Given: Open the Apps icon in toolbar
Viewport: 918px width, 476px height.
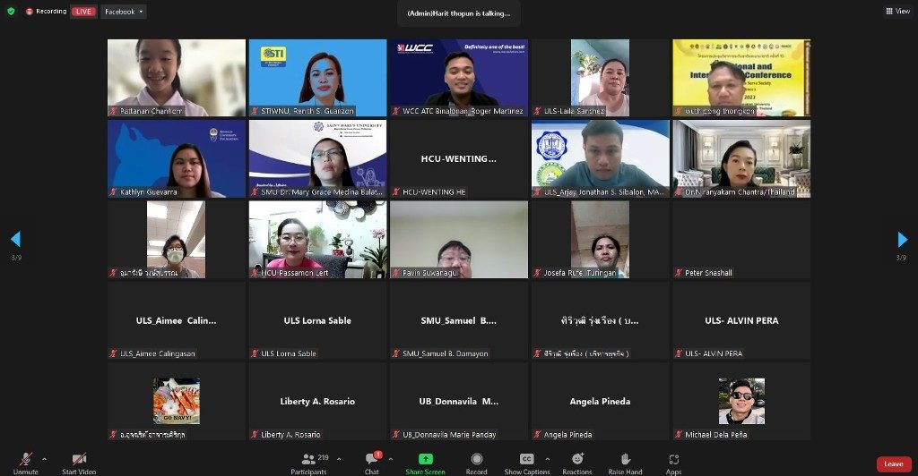Looking at the screenshot, I should tap(674, 460).
